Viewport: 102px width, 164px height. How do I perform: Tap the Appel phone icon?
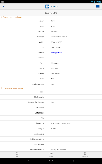17,153
